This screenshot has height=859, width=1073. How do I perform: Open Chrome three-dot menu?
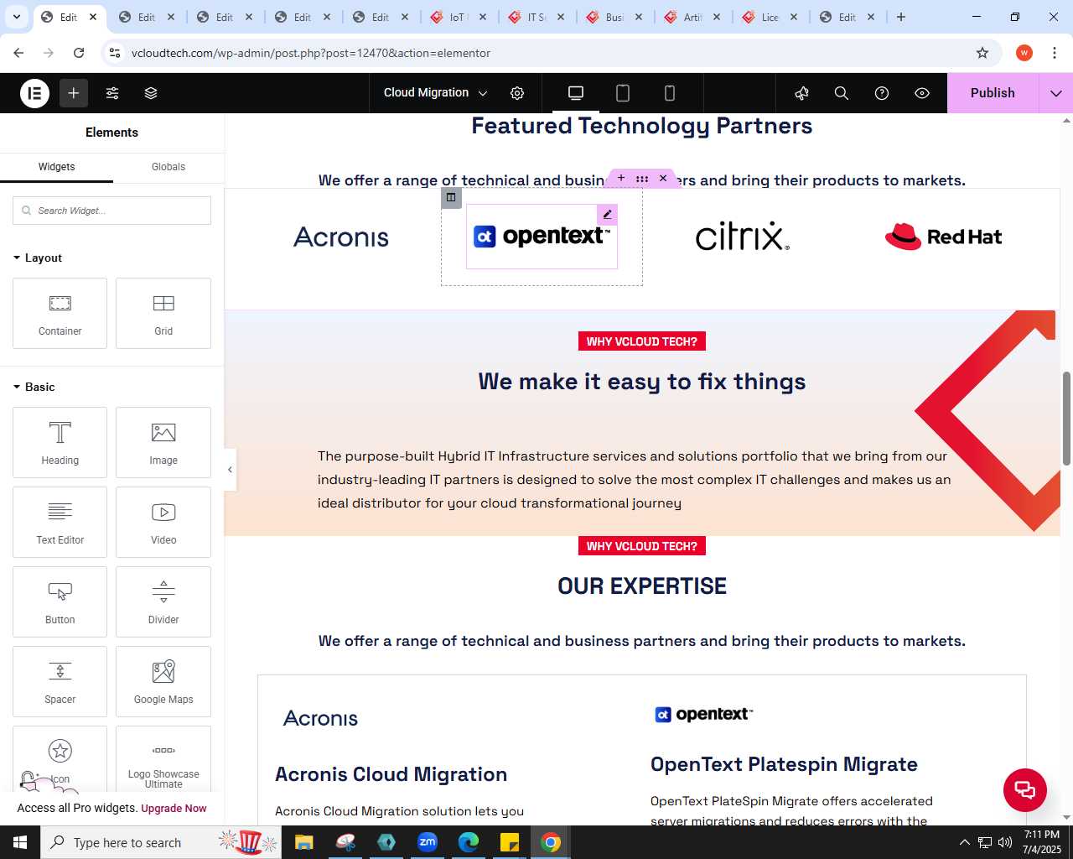[1055, 53]
